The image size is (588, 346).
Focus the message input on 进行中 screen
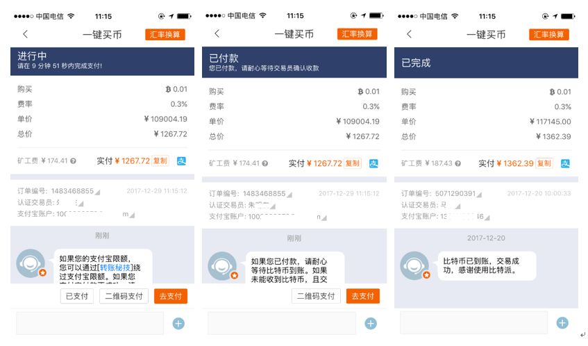(90, 323)
